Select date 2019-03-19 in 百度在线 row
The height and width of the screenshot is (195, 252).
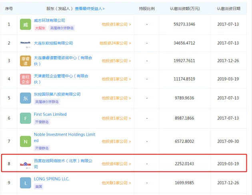[228, 164]
